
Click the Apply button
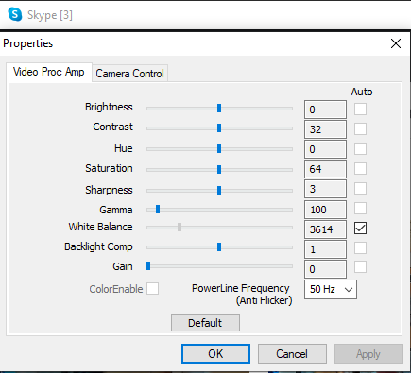click(368, 354)
